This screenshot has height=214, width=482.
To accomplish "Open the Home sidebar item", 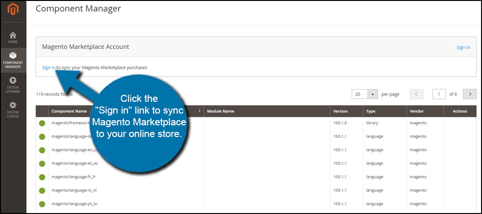I will [x=13, y=37].
